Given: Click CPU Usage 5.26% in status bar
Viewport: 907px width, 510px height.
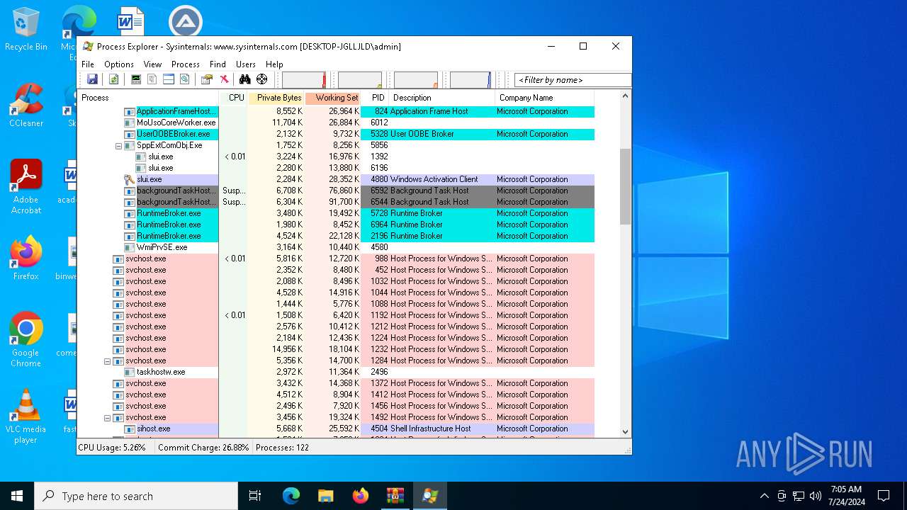Looking at the screenshot, I should (112, 448).
